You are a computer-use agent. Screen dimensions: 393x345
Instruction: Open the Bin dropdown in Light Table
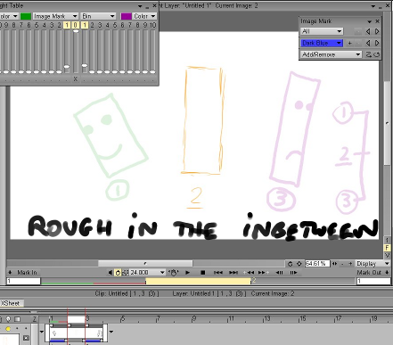pyautogui.click(x=98, y=16)
